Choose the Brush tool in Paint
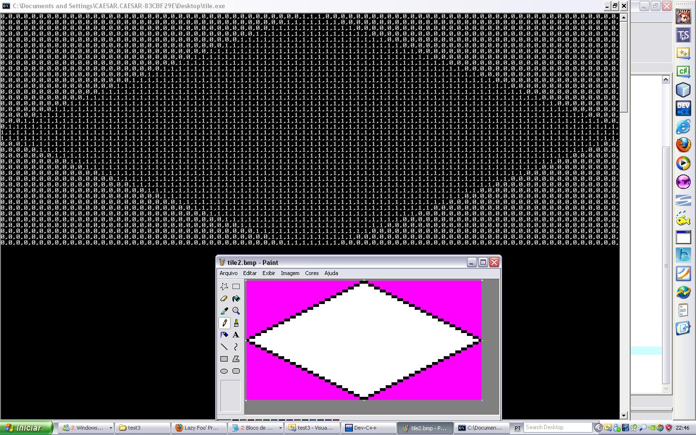Image resolution: width=696 pixels, height=435 pixels. [236, 323]
